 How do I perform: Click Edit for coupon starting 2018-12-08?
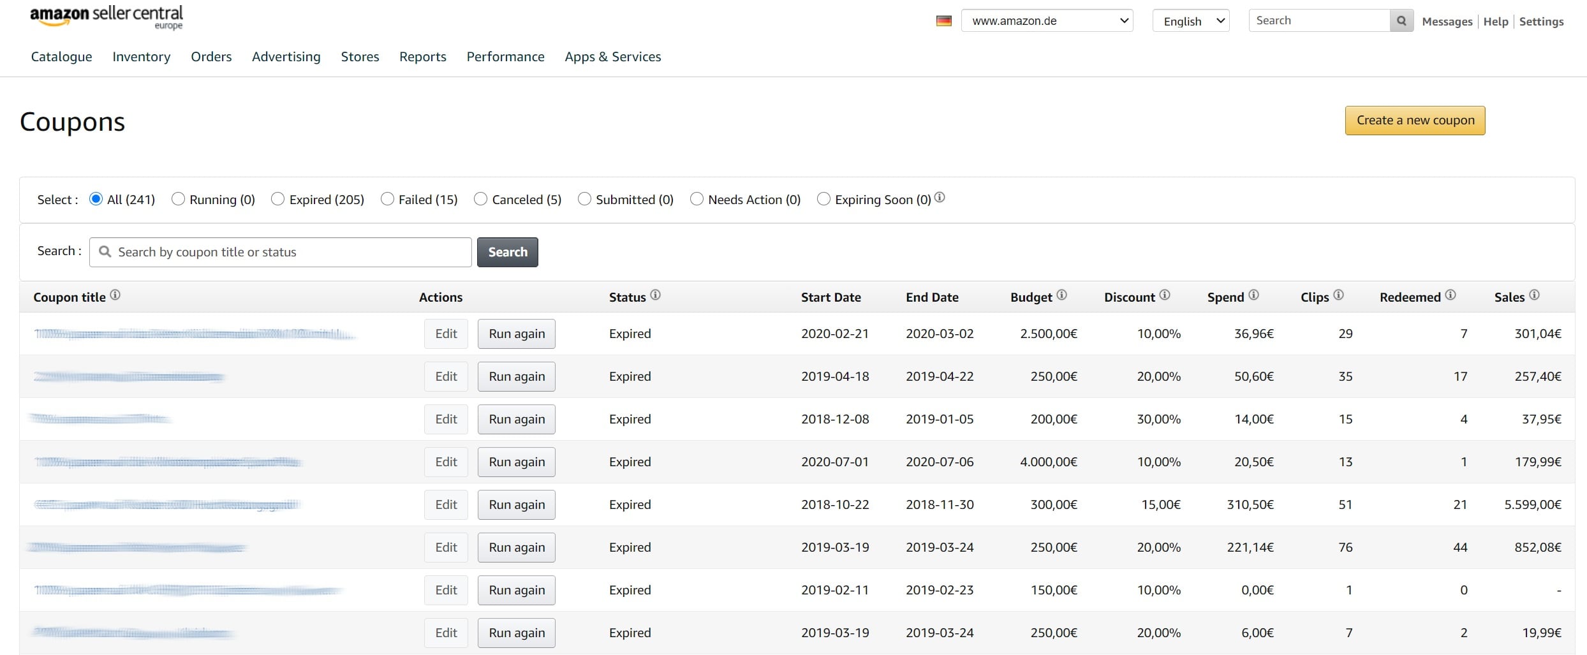click(x=447, y=419)
